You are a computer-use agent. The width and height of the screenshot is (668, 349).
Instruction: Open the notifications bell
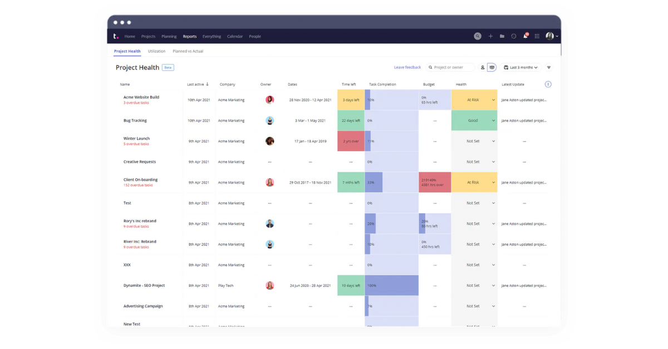coord(525,36)
